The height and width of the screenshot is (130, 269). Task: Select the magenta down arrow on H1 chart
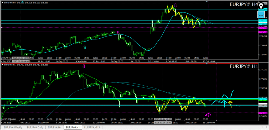[84, 67]
